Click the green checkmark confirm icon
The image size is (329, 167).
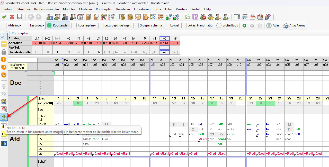tap(4, 17)
